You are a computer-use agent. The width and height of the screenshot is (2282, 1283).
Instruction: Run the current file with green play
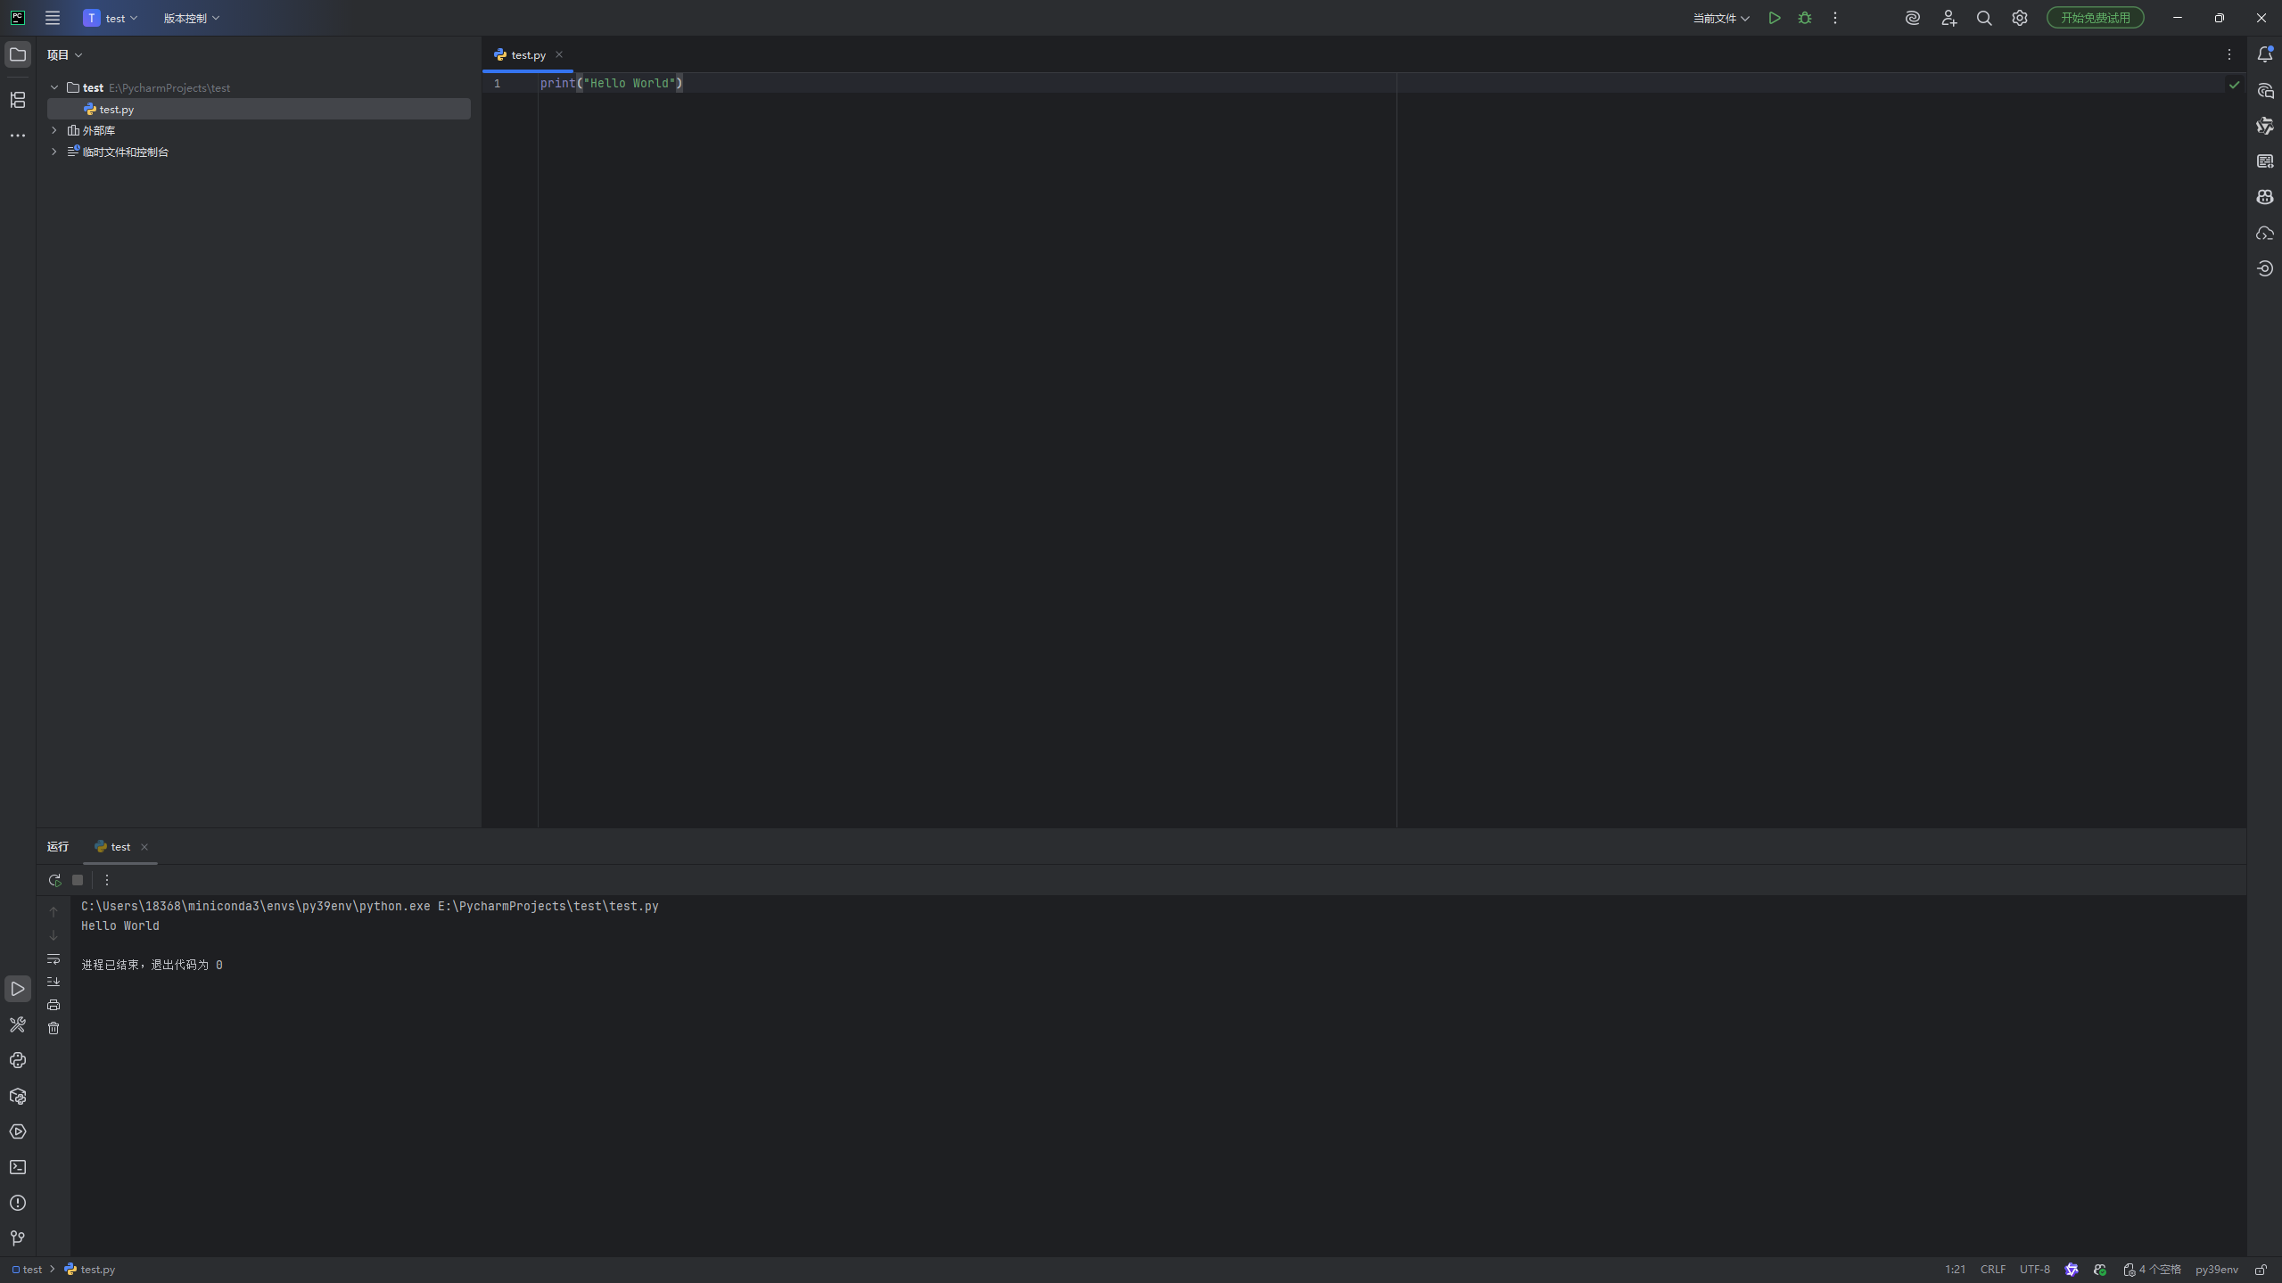coord(1775,18)
